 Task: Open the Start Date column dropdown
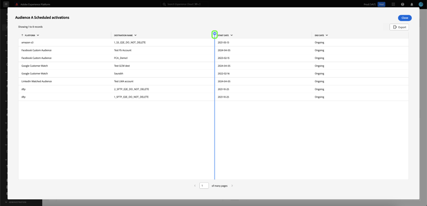[231, 35]
